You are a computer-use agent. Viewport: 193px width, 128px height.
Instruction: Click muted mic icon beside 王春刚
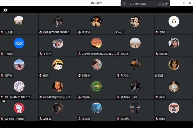pos(41,54)
